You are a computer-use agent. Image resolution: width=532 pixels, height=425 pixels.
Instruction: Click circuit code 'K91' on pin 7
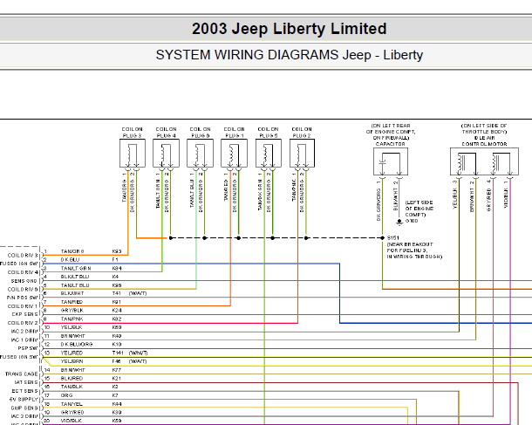pyautogui.click(x=117, y=302)
